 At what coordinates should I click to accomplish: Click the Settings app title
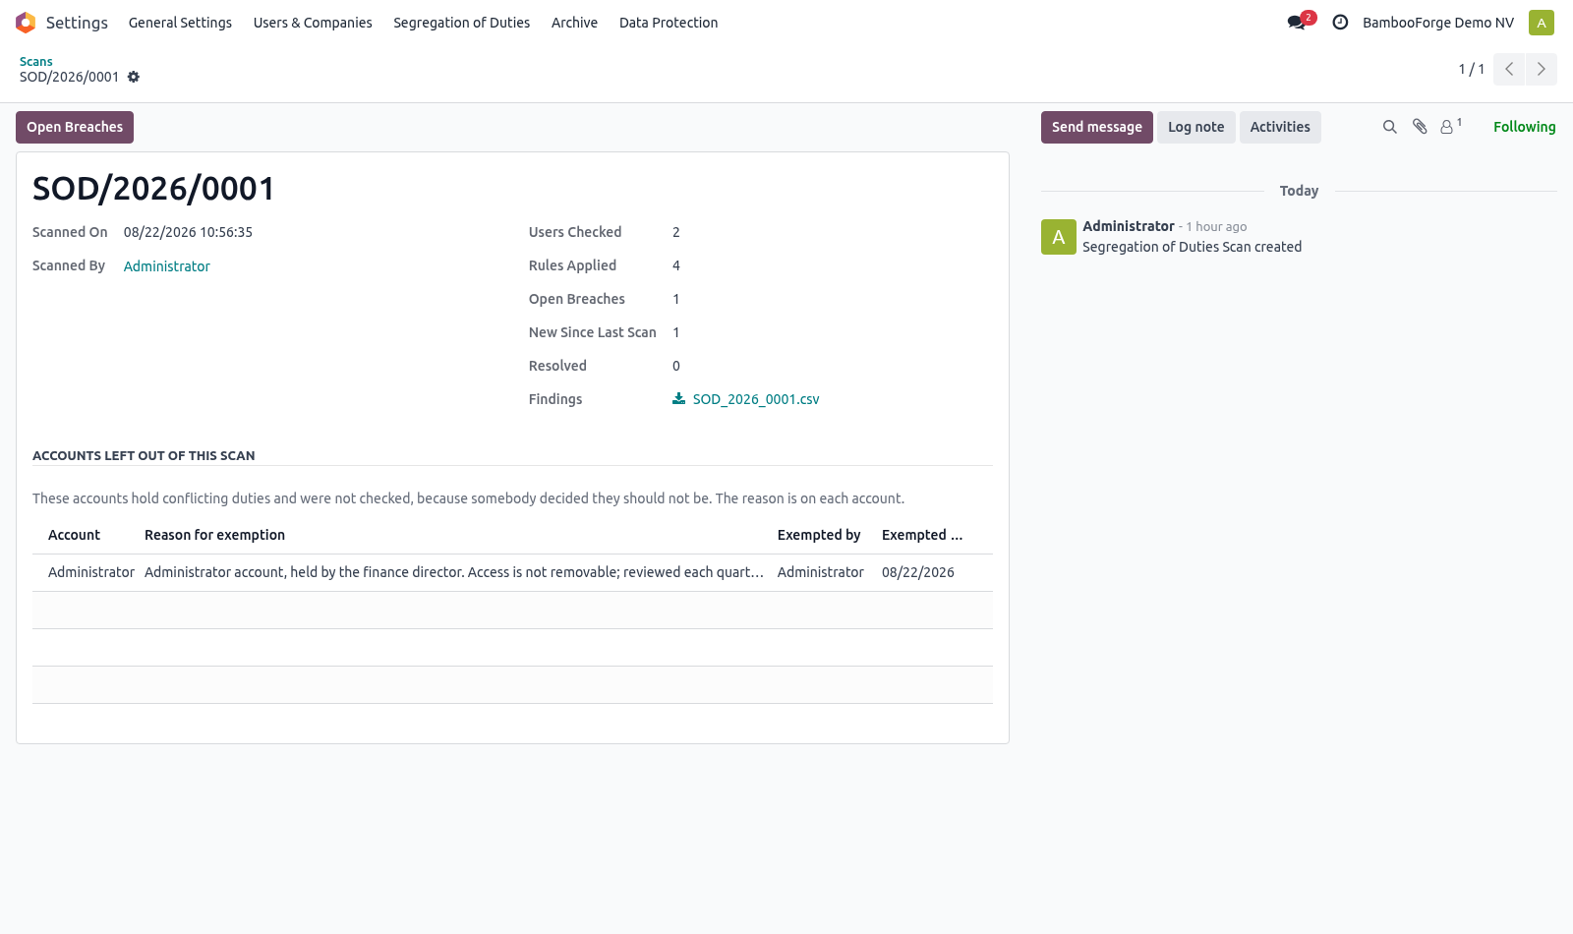point(77,23)
